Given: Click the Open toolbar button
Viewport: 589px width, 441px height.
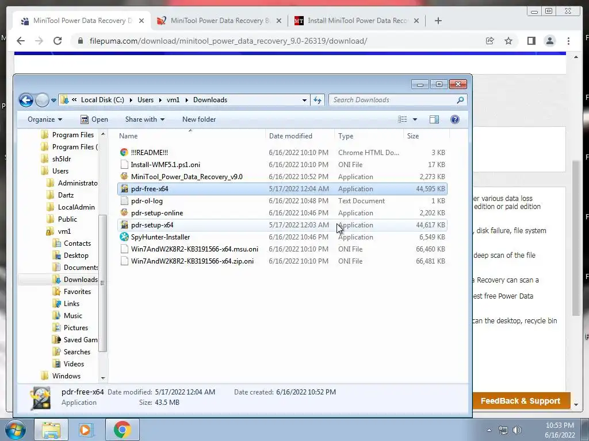Looking at the screenshot, I should tap(94, 119).
